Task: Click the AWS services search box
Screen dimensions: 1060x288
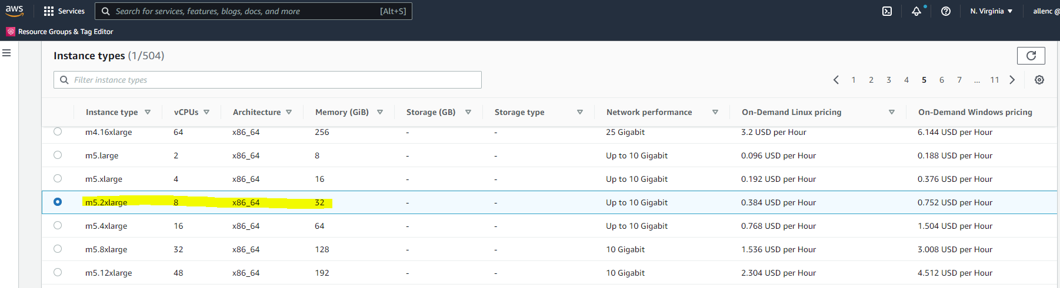Action: (x=253, y=11)
